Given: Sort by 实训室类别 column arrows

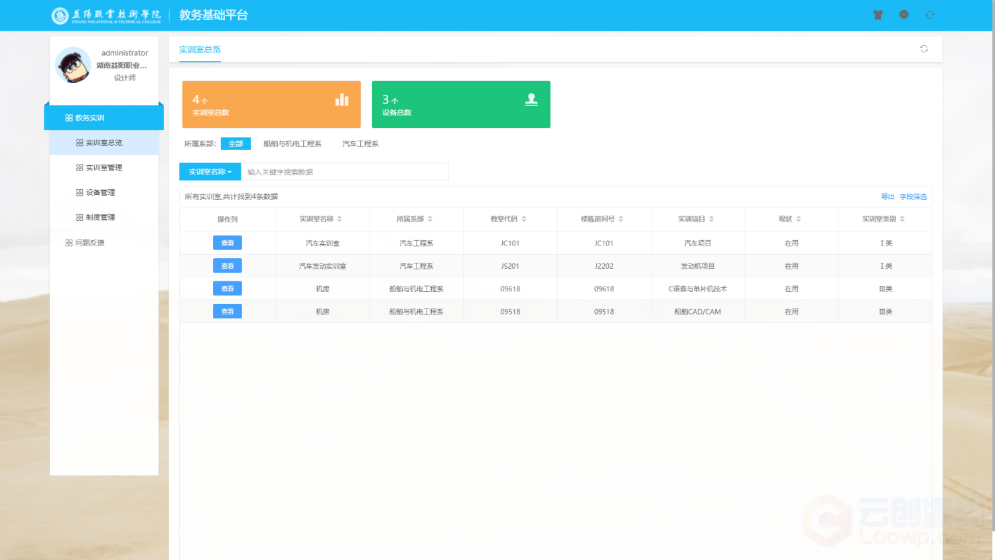Looking at the screenshot, I should click(902, 219).
